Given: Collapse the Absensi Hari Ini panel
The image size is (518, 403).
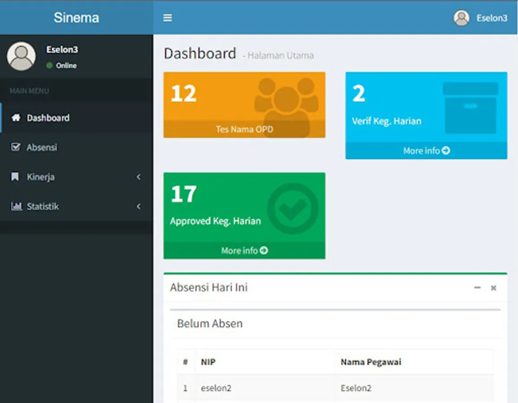Looking at the screenshot, I should click(x=477, y=287).
